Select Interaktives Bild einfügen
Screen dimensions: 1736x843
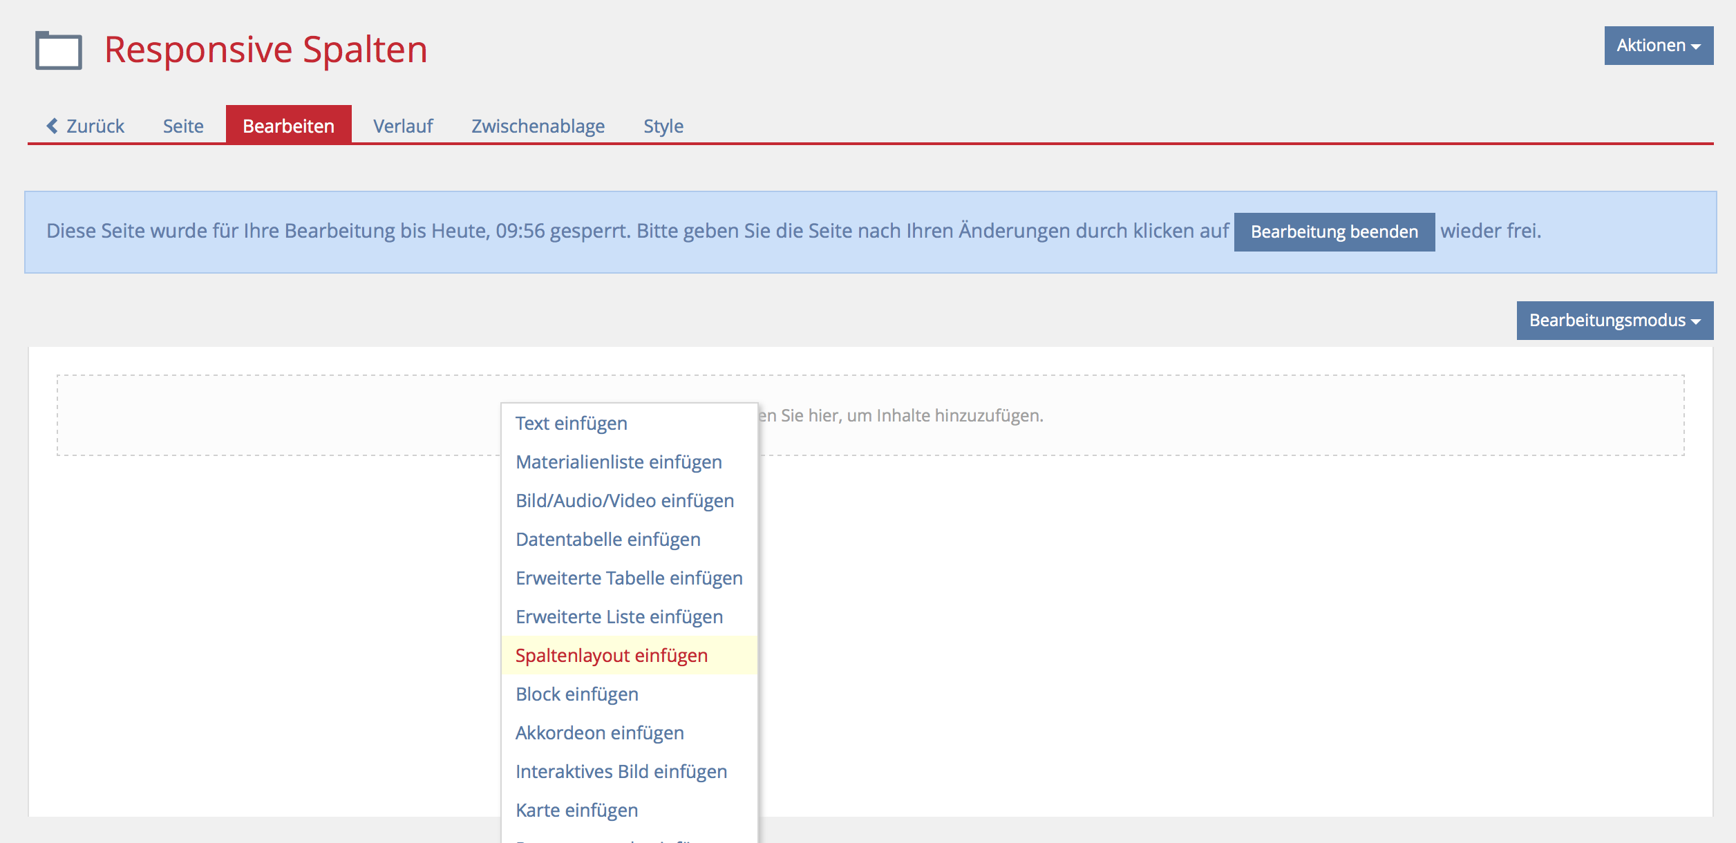[621, 771]
